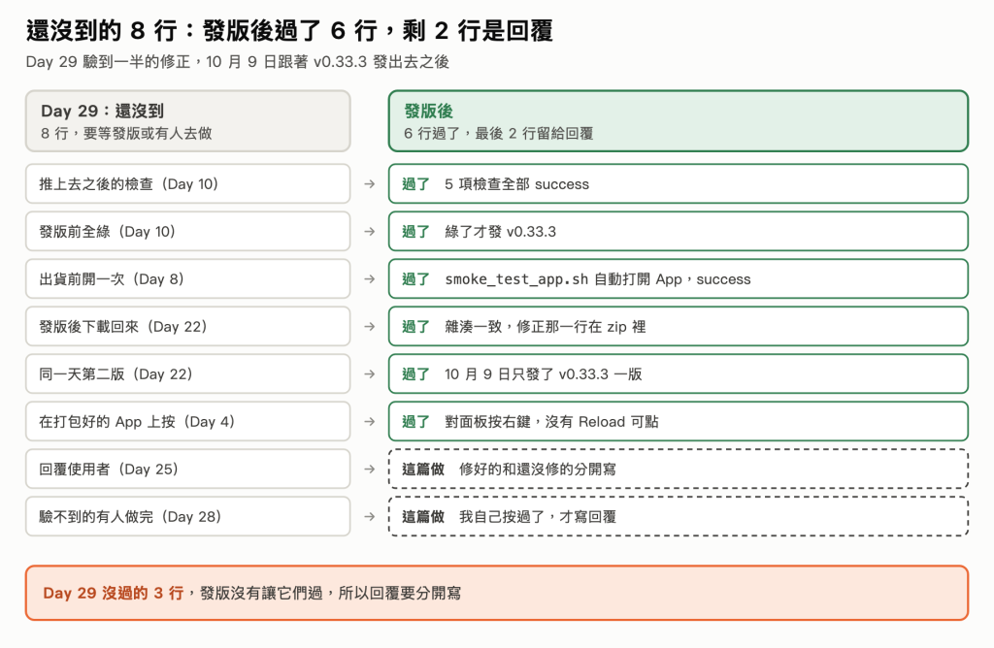Viewport: 994px width, 648px height.
Task: Choose the result "對面板按右鍵，沒有 Reload 可點"
Action: click(x=679, y=421)
